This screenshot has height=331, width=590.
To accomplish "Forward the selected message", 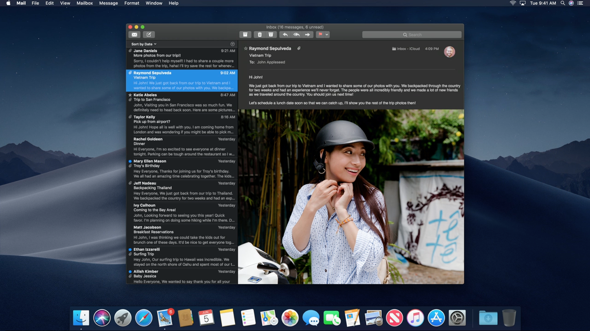I will click(307, 34).
